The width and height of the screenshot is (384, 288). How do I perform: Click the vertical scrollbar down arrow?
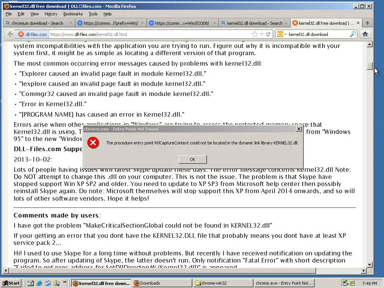point(370,264)
